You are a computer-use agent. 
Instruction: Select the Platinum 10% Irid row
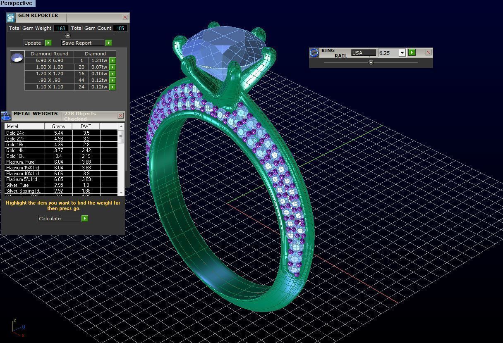[61, 174]
